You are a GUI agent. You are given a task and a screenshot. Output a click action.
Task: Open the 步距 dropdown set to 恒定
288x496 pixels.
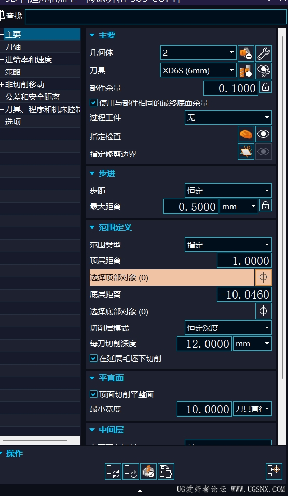pyautogui.click(x=228, y=191)
